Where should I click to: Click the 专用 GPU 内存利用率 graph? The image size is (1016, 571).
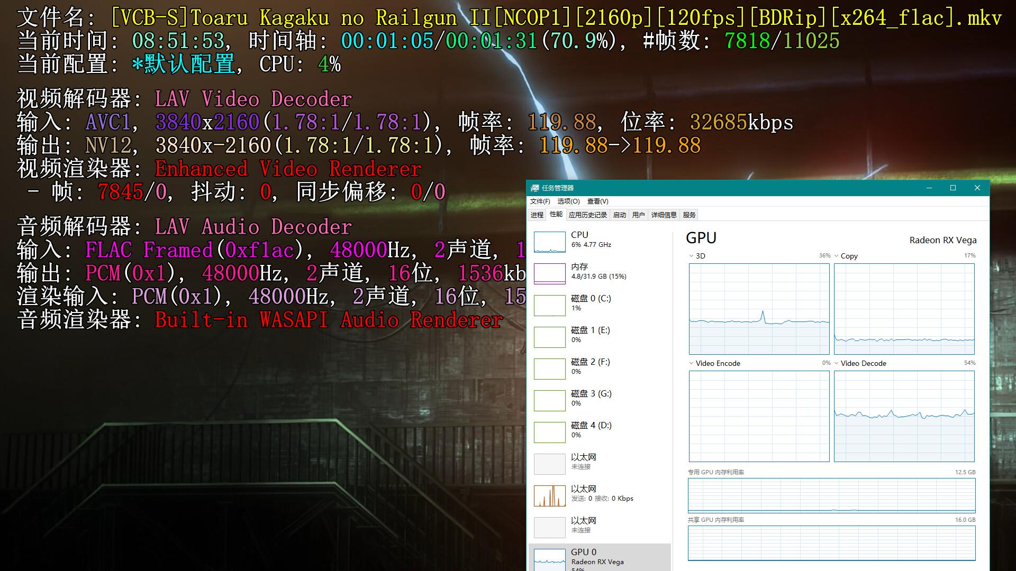point(831,495)
